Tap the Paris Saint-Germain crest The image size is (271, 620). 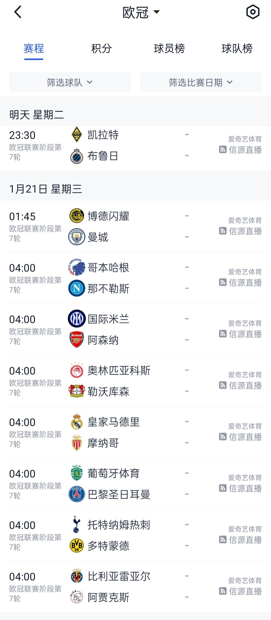coord(77,494)
